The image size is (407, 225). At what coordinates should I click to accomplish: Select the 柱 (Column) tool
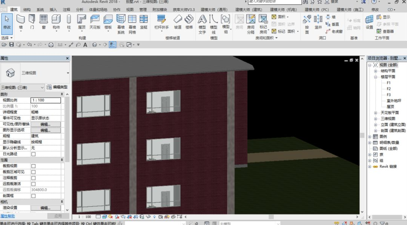pyautogui.click(x=69, y=22)
